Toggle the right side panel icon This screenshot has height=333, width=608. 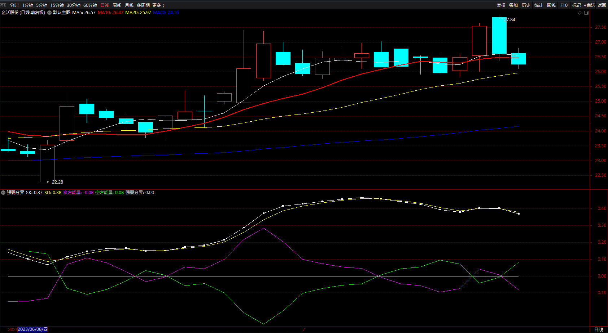point(586,13)
